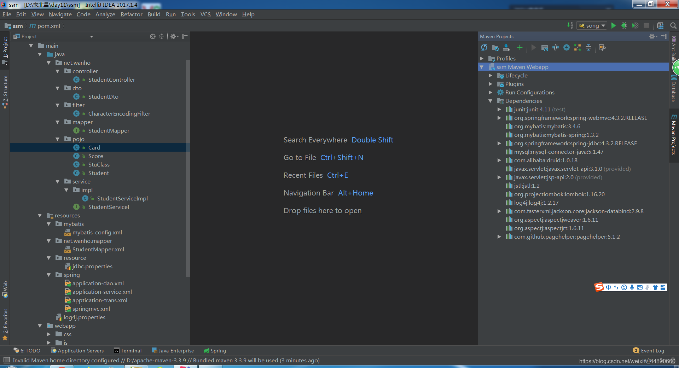Open Search Everywhere magnifier icon
Image resolution: width=679 pixels, height=368 pixels.
[673, 25]
